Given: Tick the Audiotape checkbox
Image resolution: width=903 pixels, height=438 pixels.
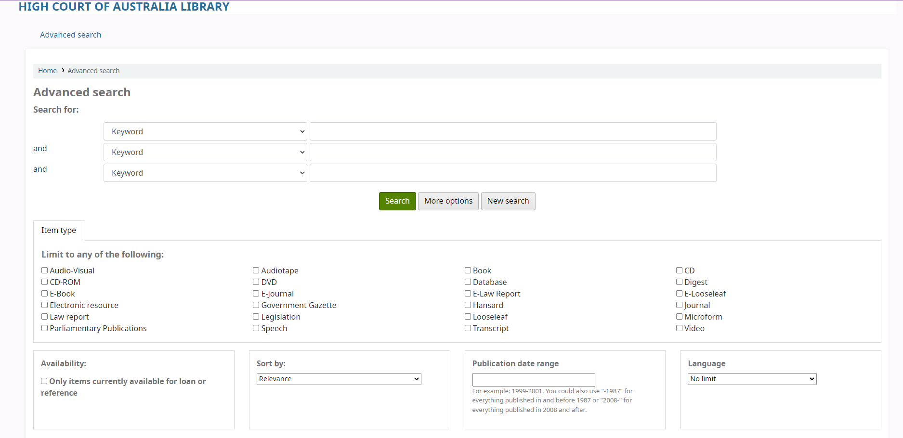Looking at the screenshot, I should (256, 271).
